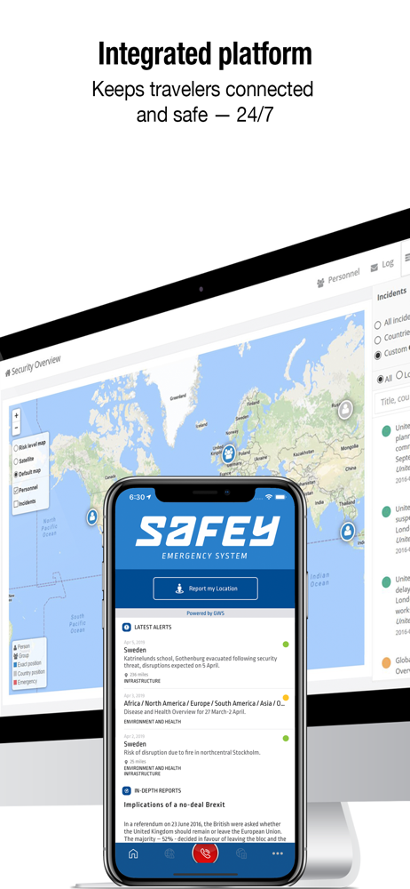The image size is (410, 889).
Task: Select the Countries radio filter
Action: pos(378,340)
